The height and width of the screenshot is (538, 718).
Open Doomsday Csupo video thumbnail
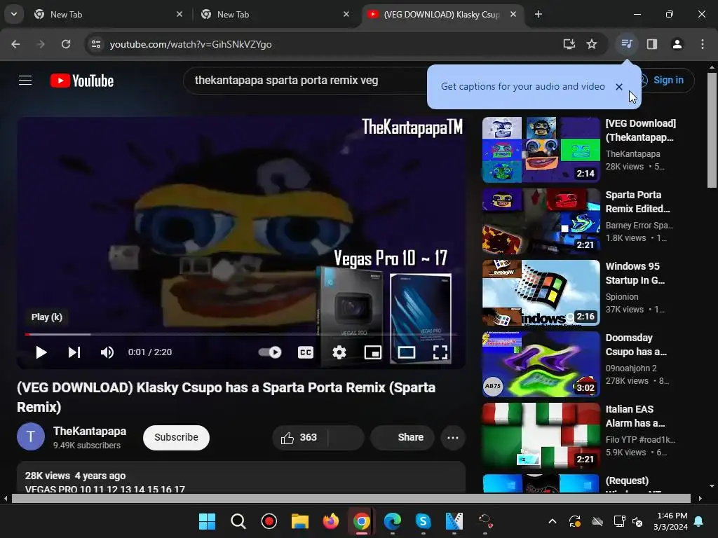541,364
